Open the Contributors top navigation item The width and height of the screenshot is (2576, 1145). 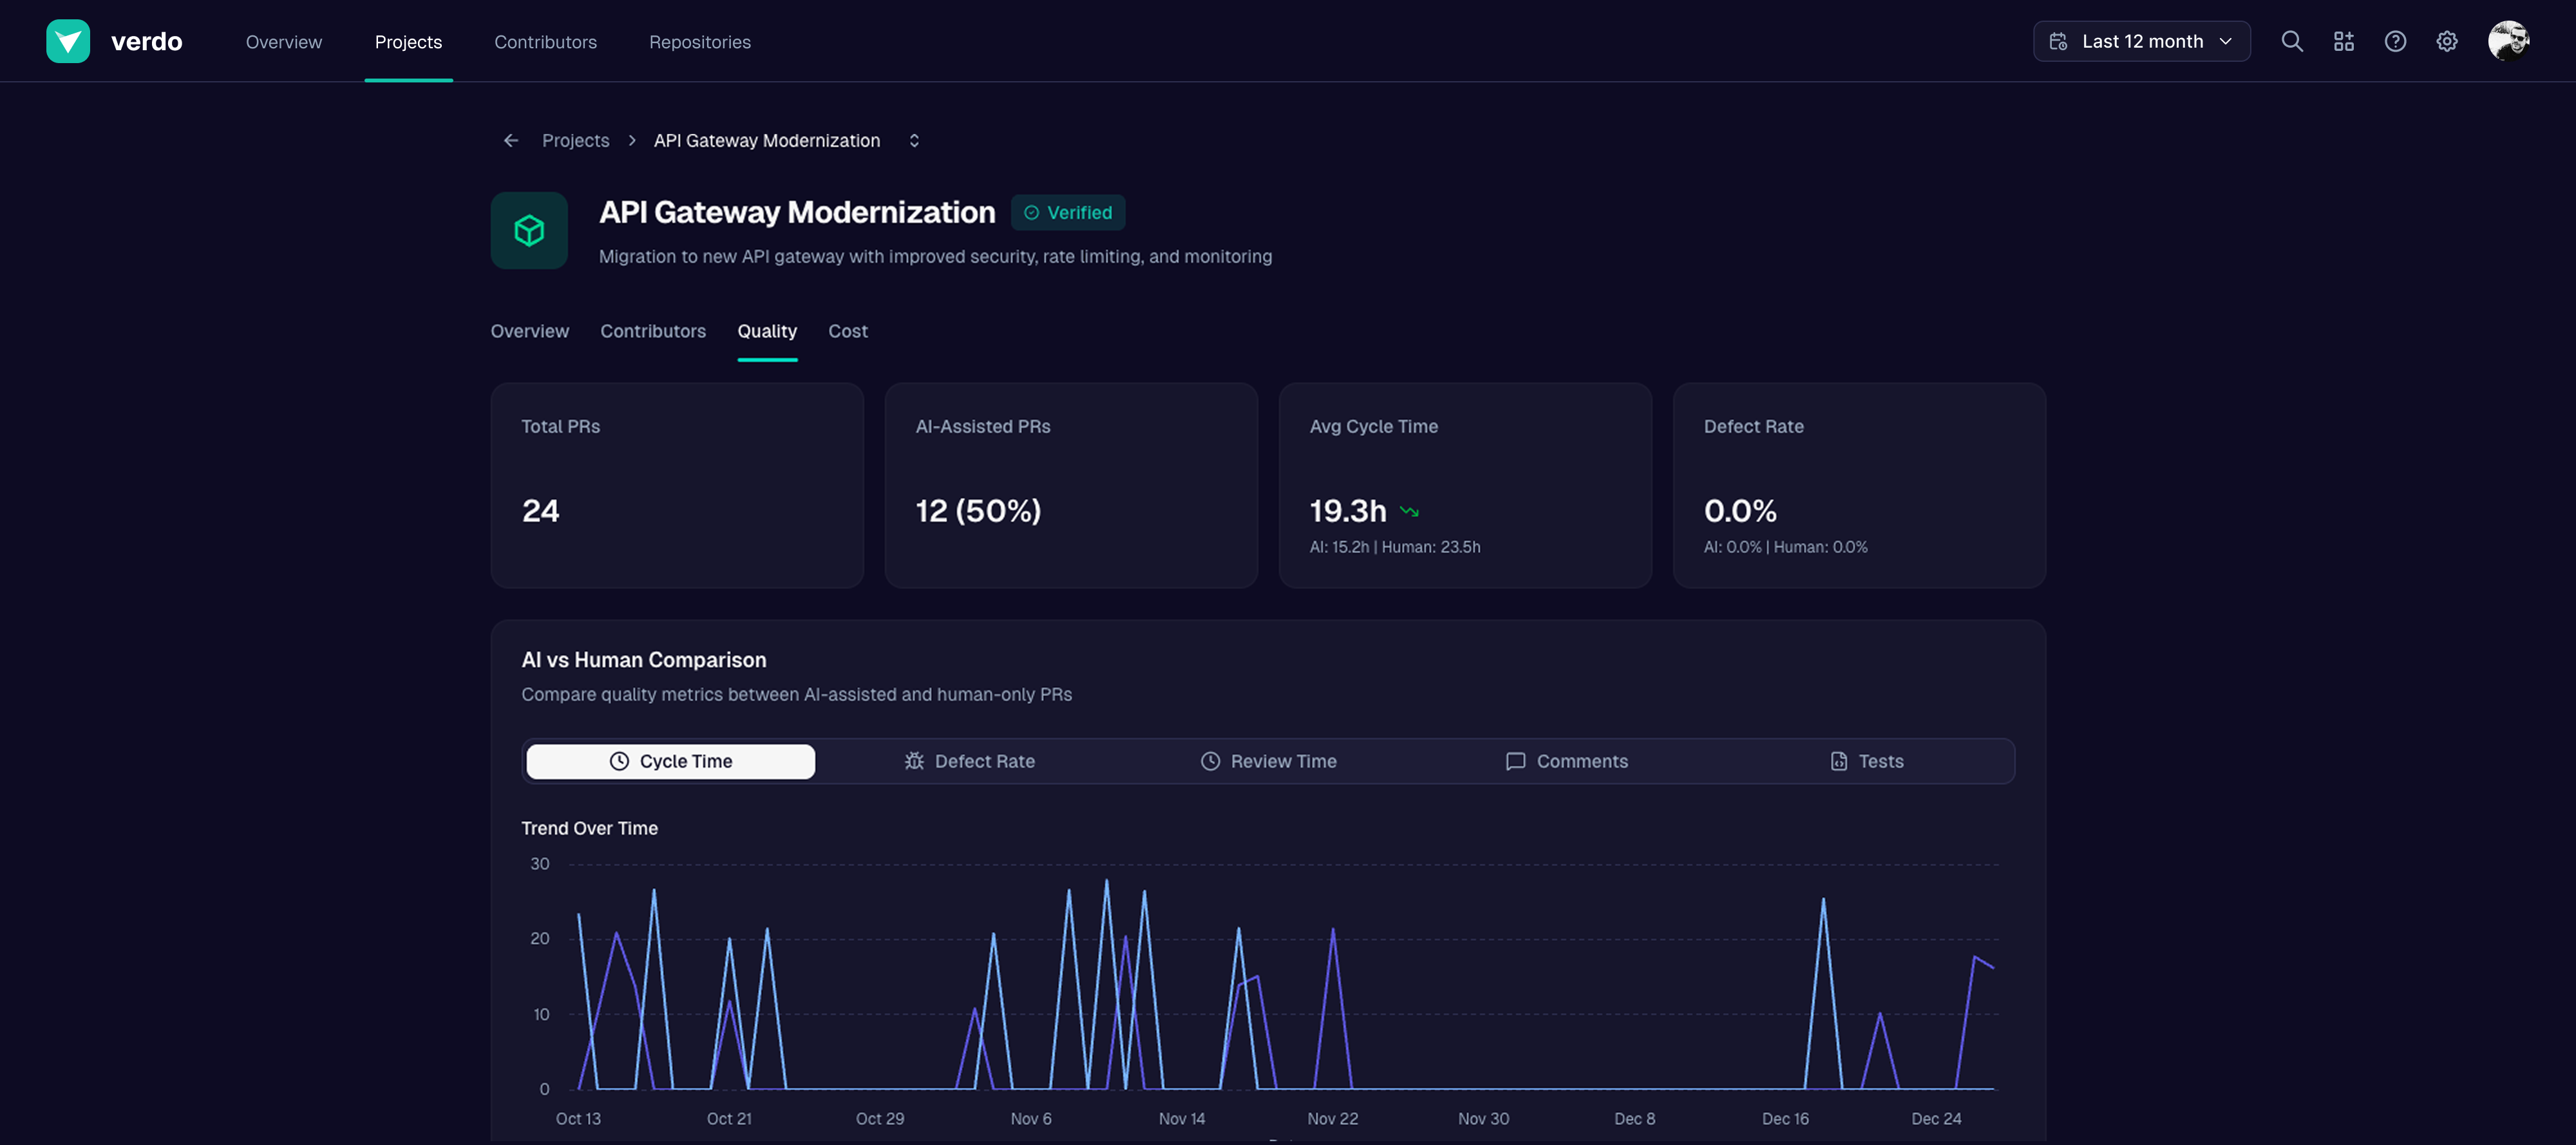[545, 42]
